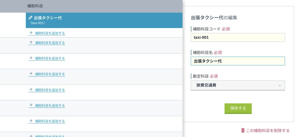Click the plus icon directly under taxi-001 row

click(x=31, y=33)
